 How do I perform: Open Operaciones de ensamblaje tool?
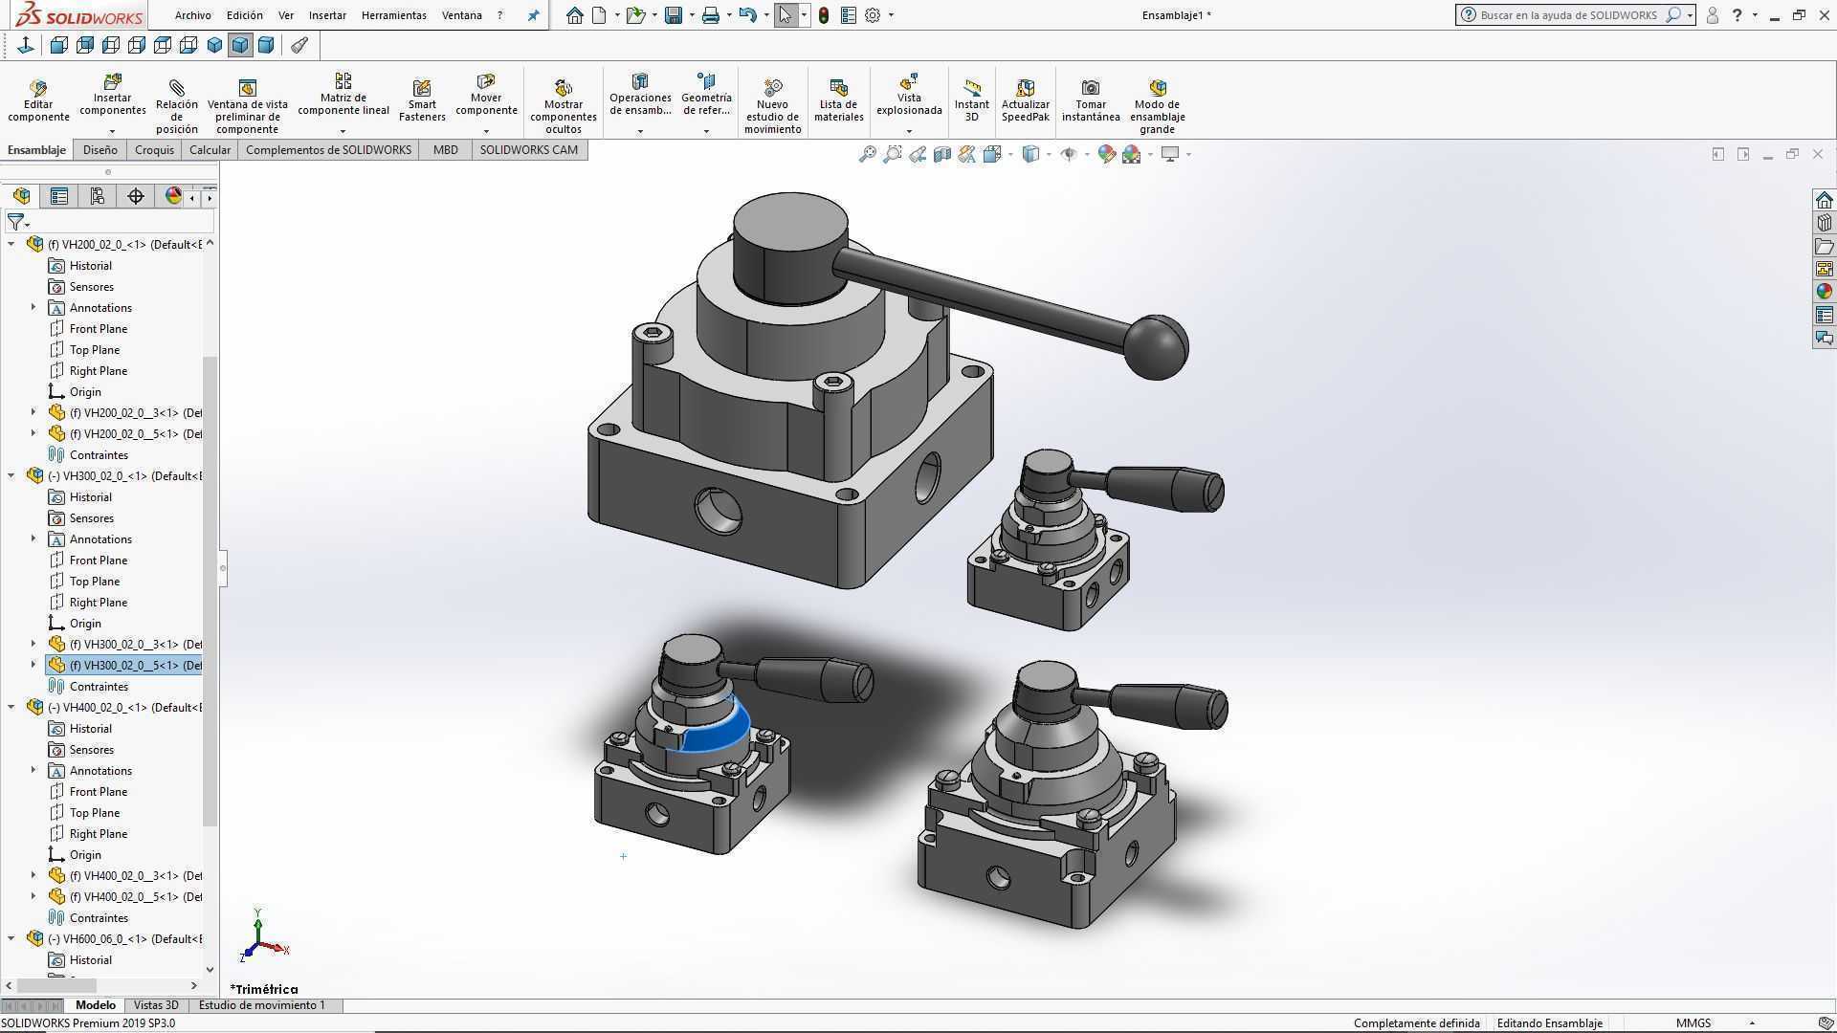(x=640, y=95)
